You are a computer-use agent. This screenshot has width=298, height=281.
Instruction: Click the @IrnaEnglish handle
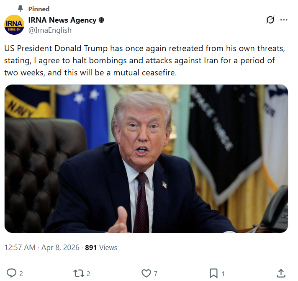click(x=50, y=30)
